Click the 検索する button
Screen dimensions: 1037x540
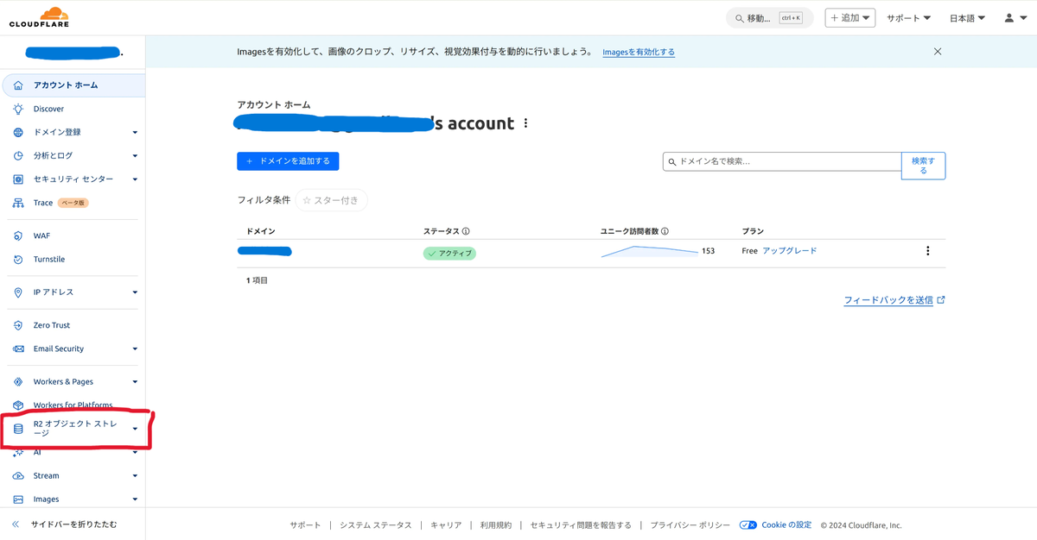point(923,166)
